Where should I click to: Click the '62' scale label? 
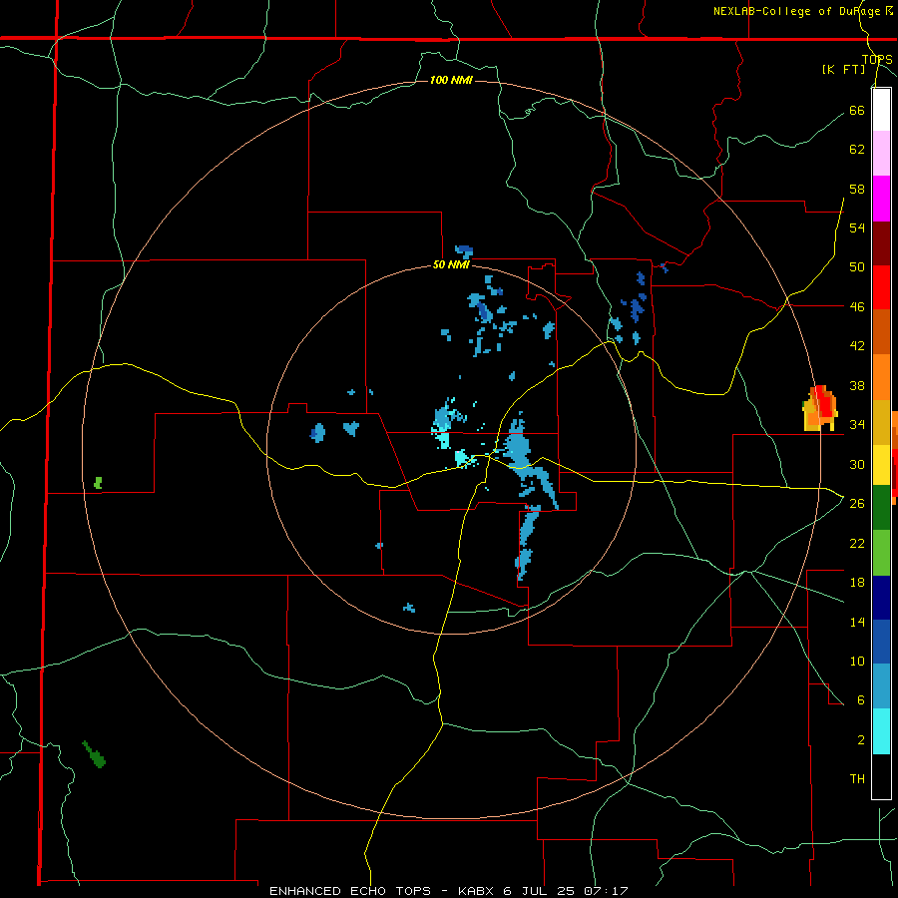pyautogui.click(x=857, y=150)
